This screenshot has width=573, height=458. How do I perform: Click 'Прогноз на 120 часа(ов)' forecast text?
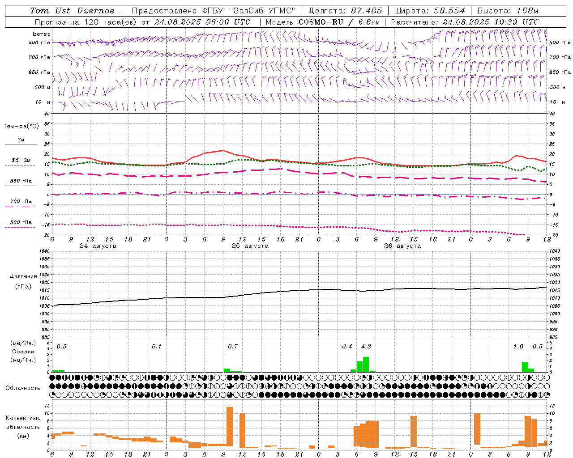coord(86,22)
